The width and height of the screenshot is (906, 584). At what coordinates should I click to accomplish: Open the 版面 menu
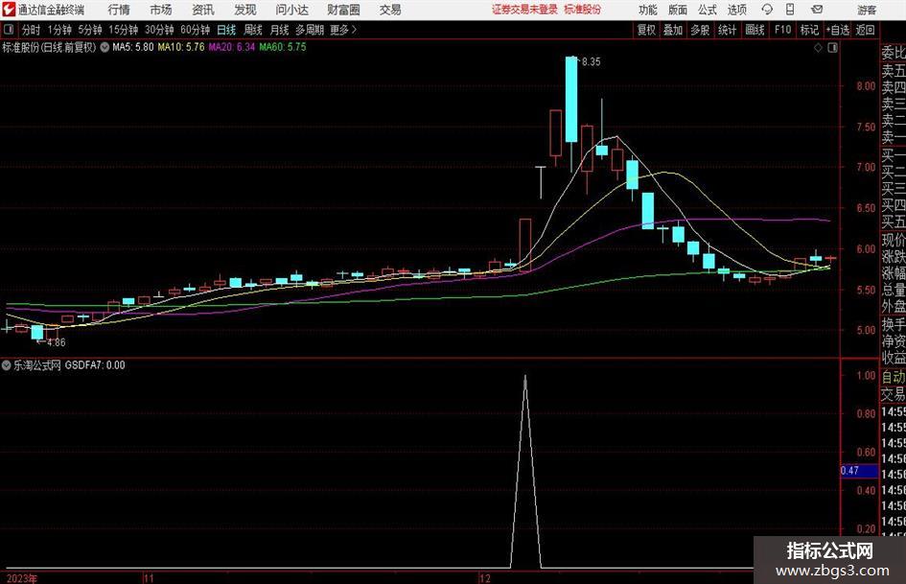(677, 10)
